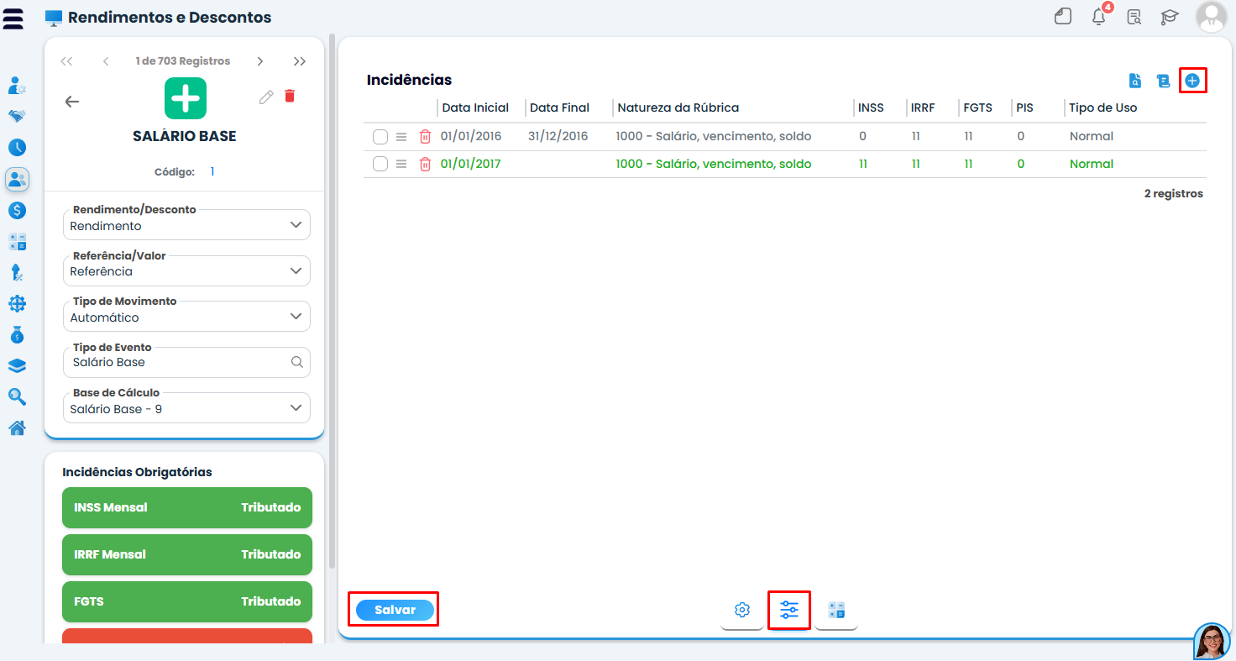Screen dimensions: 1236x661
Task: Open the hamburger main menu
Action: tap(13, 18)
